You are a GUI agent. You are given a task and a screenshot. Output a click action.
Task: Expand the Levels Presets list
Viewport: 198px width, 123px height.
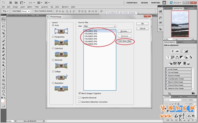point(178,69)
